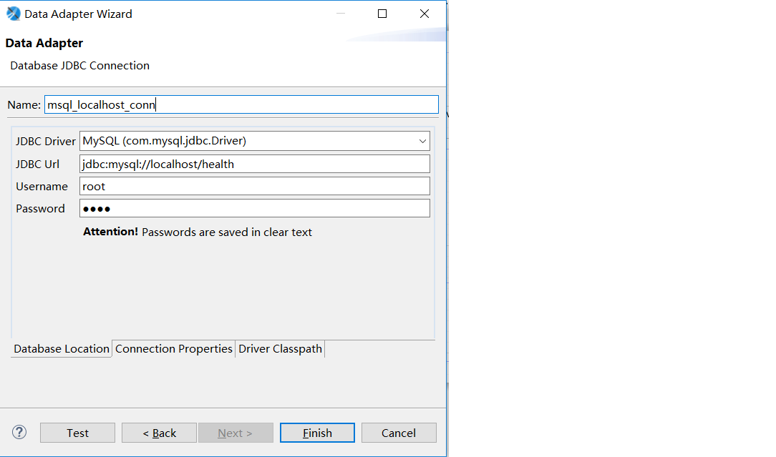
Task: Click the 'JDBC Driver' label
Action: [46, 142]
